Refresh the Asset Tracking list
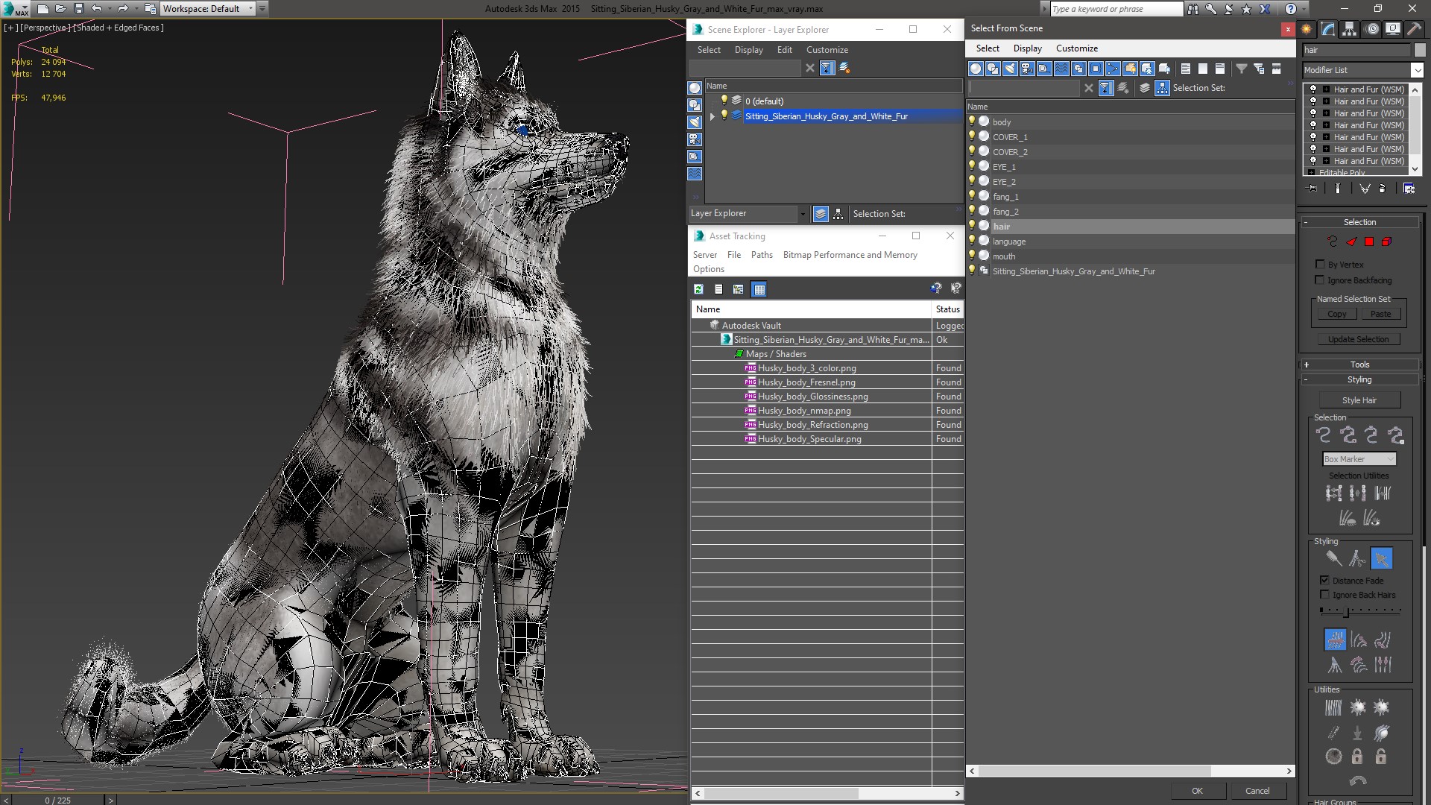Image resolution: width=1431 pixels, height=805 pixels. tap(698, 289)
